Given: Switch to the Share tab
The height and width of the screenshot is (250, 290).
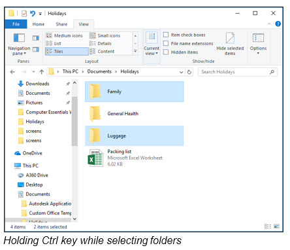Looking at the screenshot, I should [x=61, y=24].
